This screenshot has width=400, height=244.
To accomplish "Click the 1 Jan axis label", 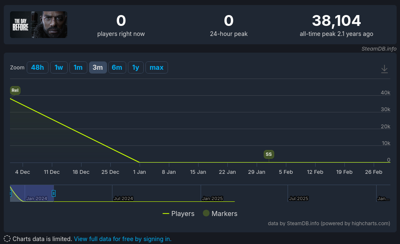I will (140, 172).
